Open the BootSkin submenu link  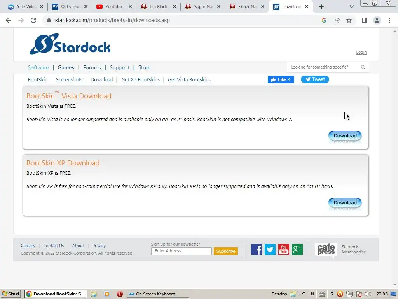coord(38,79)
